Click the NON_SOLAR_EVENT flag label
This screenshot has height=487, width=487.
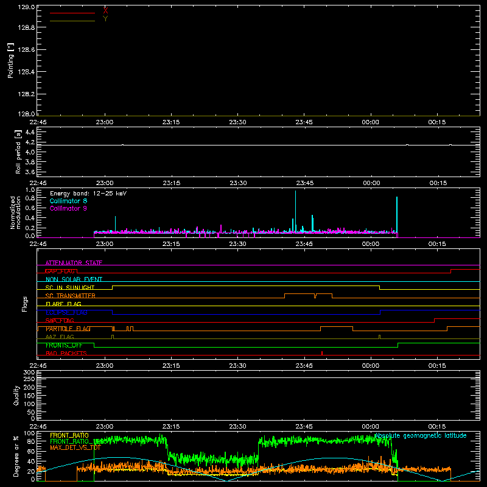point(74,279)
